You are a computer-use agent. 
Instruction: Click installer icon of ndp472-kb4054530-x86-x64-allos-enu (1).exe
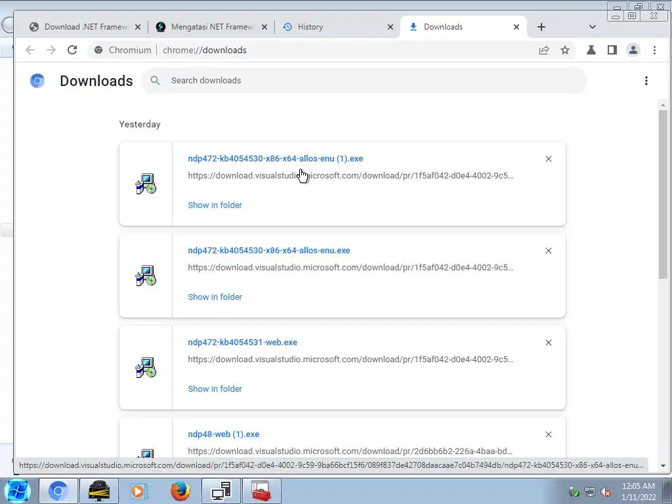(x=146, y=184)
